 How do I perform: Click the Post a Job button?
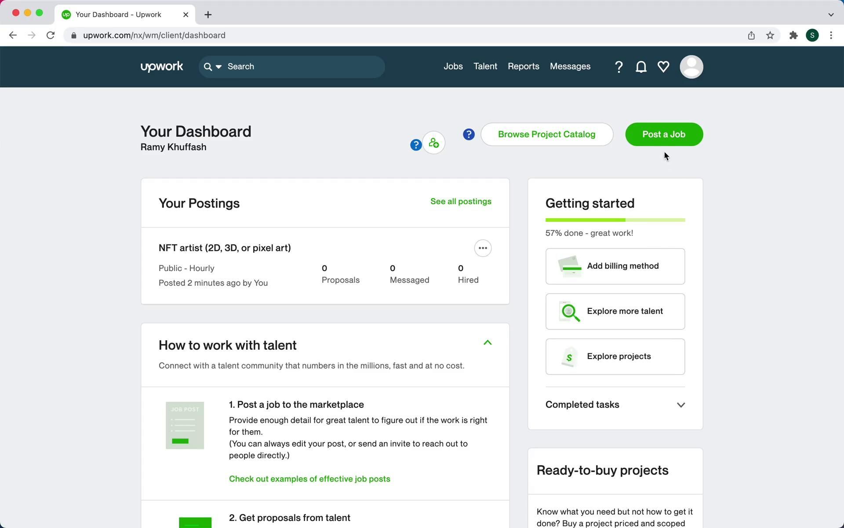click(x=664, y=134)
